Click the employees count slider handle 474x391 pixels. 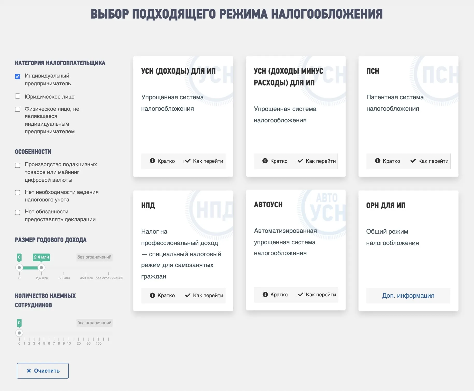[19, 333]
